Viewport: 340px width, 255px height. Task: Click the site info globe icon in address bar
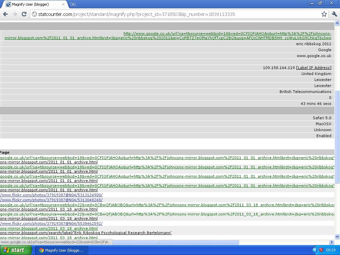point(34,14)
